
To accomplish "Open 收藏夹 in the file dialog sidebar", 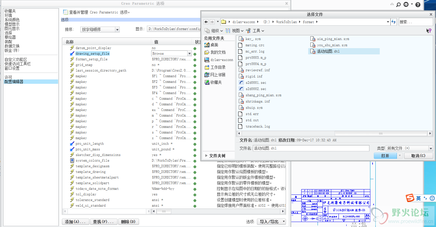I will pos(213,82).
